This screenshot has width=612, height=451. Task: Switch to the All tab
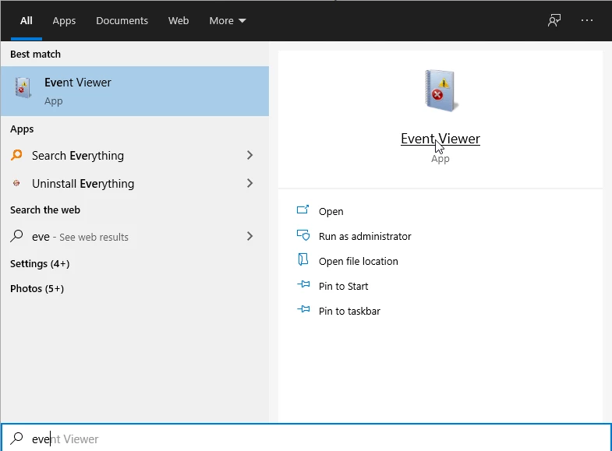click(27, 21)
